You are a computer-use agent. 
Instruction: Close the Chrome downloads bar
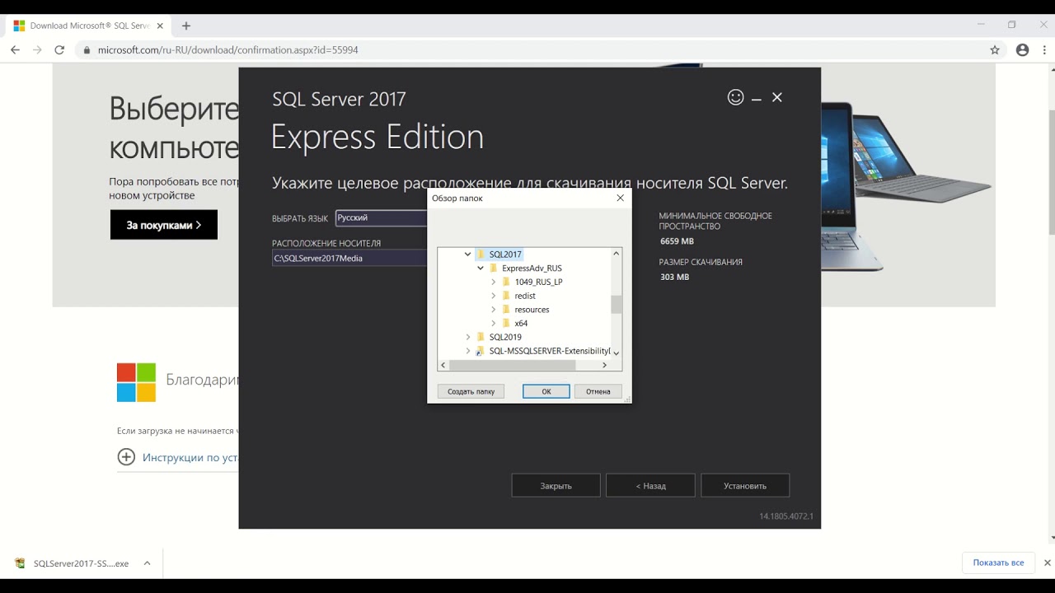[1048, 563]
